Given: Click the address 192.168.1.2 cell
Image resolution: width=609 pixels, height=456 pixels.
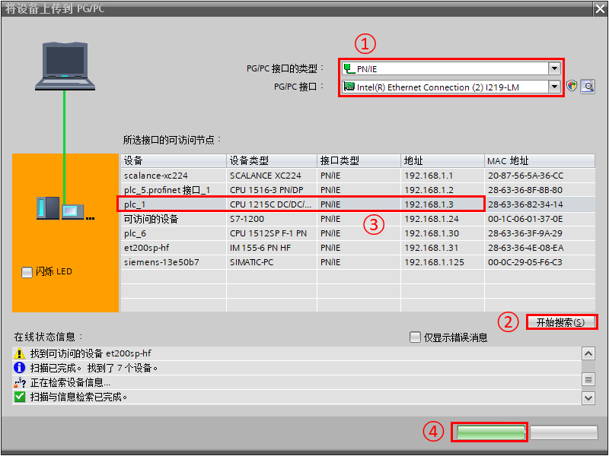Looking at the screenshot, I should point(443,190).
